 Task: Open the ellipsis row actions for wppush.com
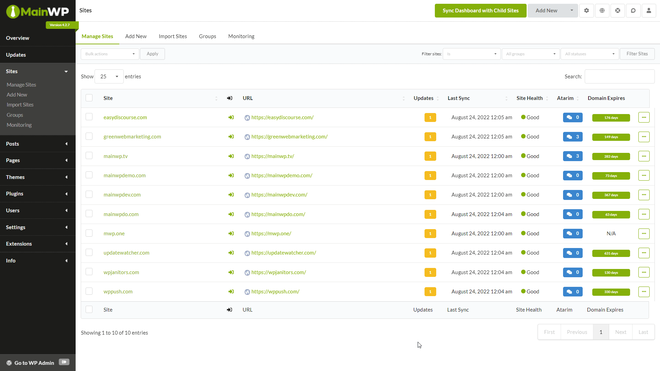(x=644, y=292)
